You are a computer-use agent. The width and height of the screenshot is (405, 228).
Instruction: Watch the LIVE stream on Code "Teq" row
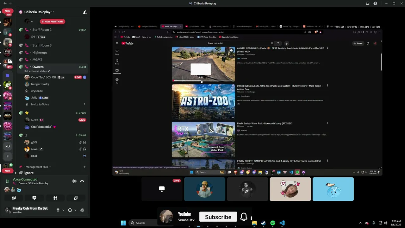pyautogui.click(x=78, y=77)
